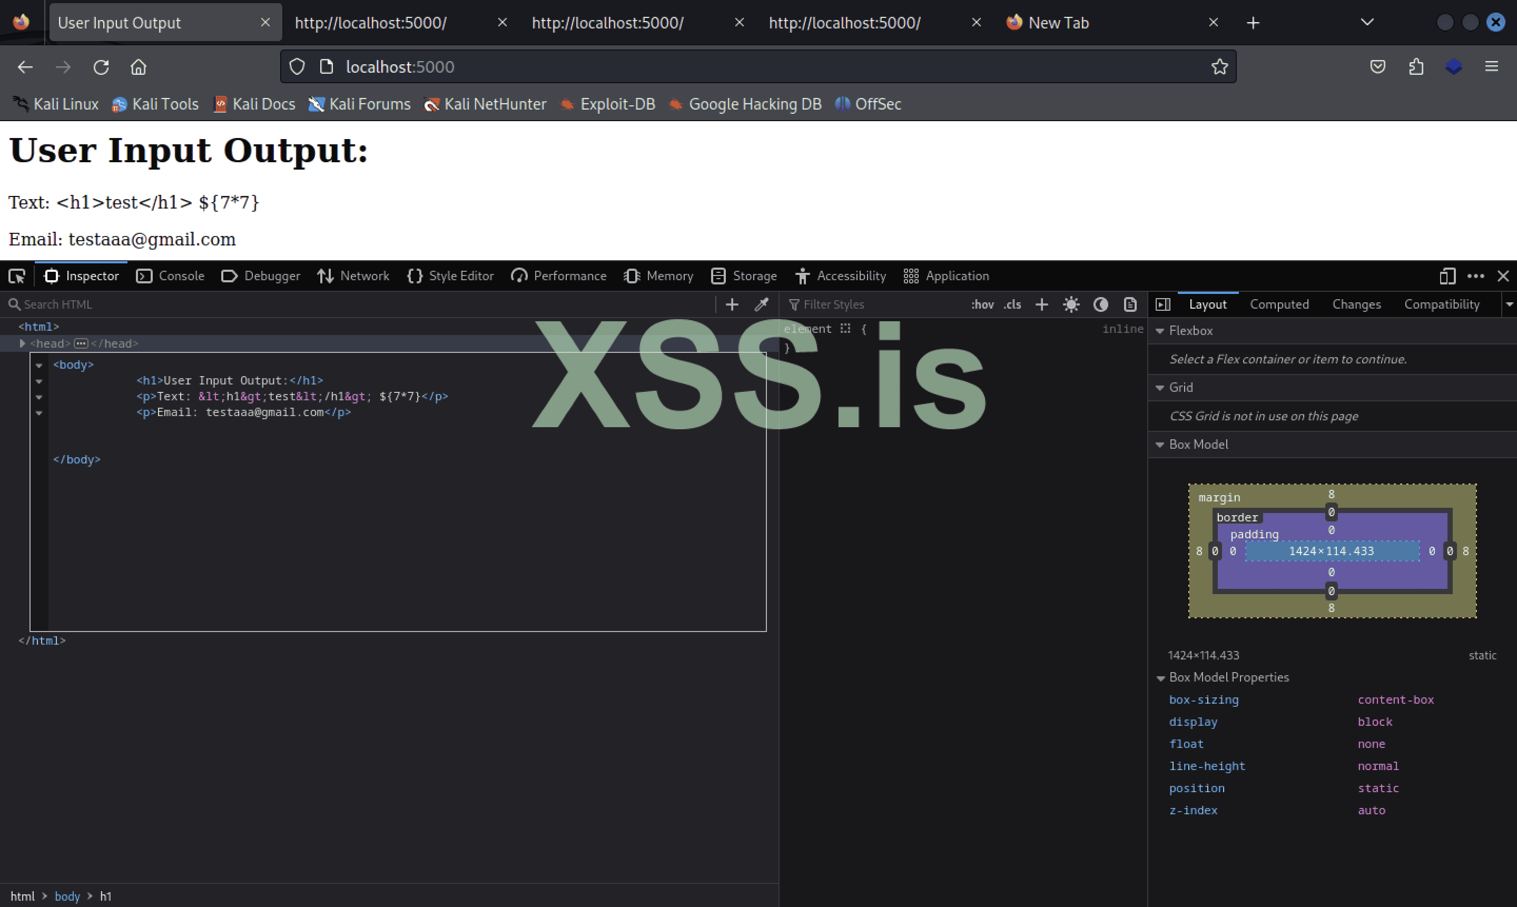Click the :hov pseudo-class toggle button

(x=982, y=304)
